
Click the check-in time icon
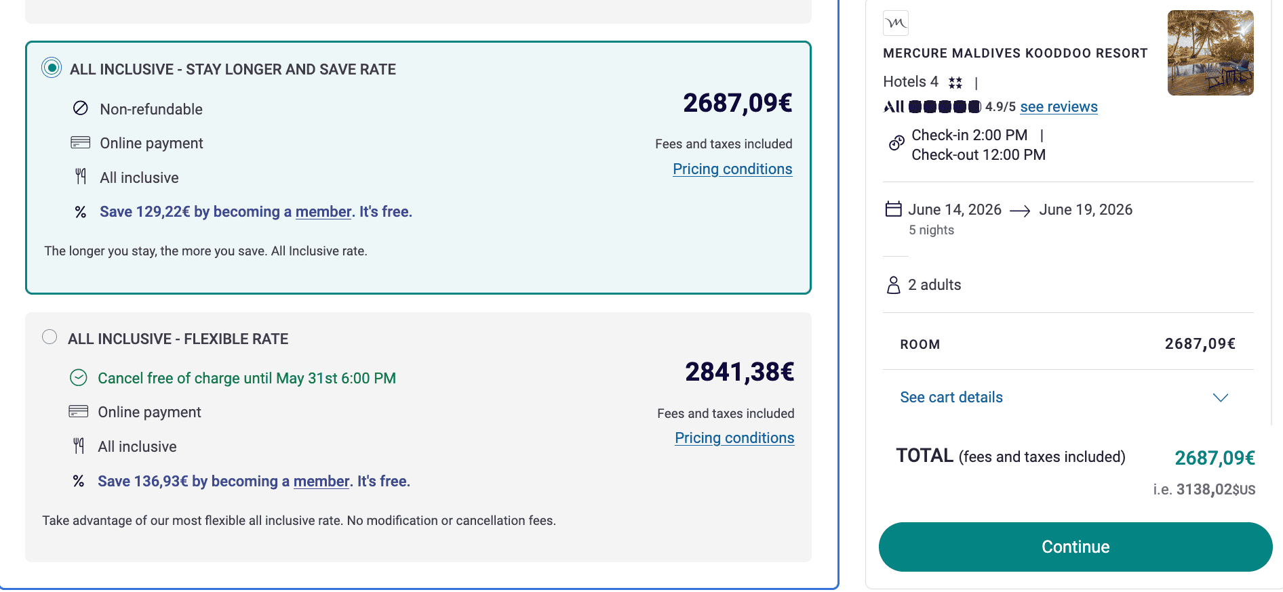pos(896,143)
